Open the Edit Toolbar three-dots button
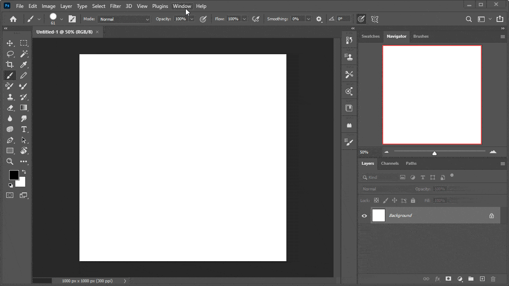This screenshot has width=509, height=286. point(24,161)
